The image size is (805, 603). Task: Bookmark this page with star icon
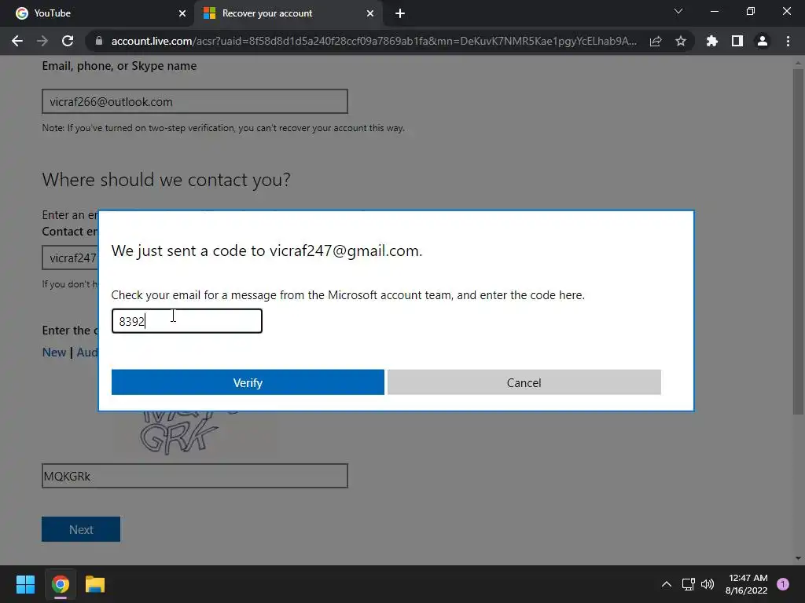(x=681, y=41)
